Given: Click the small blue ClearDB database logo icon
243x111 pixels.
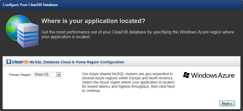Looking at the screenshot, I should point(9,62).
